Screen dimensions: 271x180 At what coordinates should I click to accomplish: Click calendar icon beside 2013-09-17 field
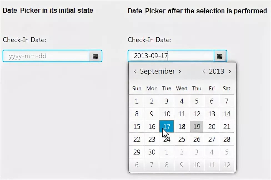[x=220, y=56]
